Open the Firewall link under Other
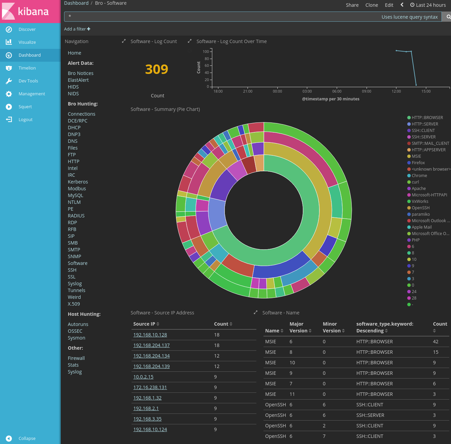This screenshot has width=451, height=444. 76,358
